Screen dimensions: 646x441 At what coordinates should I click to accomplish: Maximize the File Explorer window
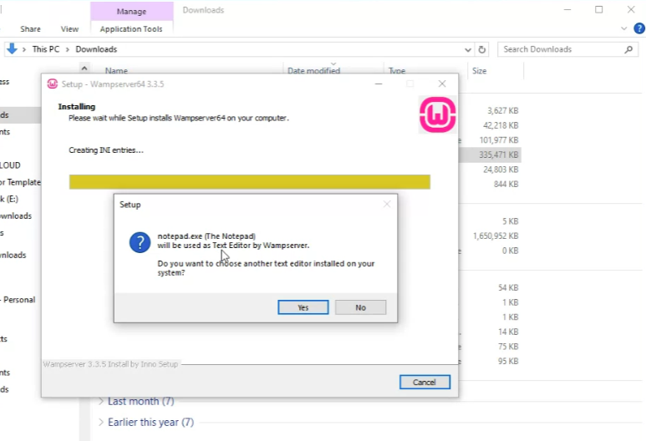tap(598, 9)
